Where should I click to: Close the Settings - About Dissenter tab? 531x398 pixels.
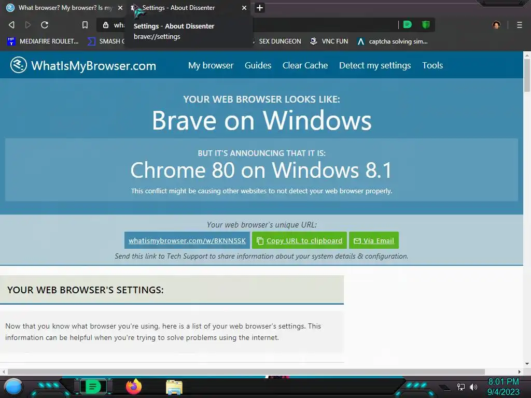[244, 8]
